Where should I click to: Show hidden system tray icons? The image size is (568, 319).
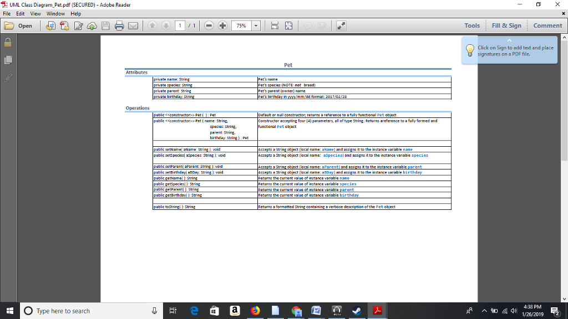point(484,311)
